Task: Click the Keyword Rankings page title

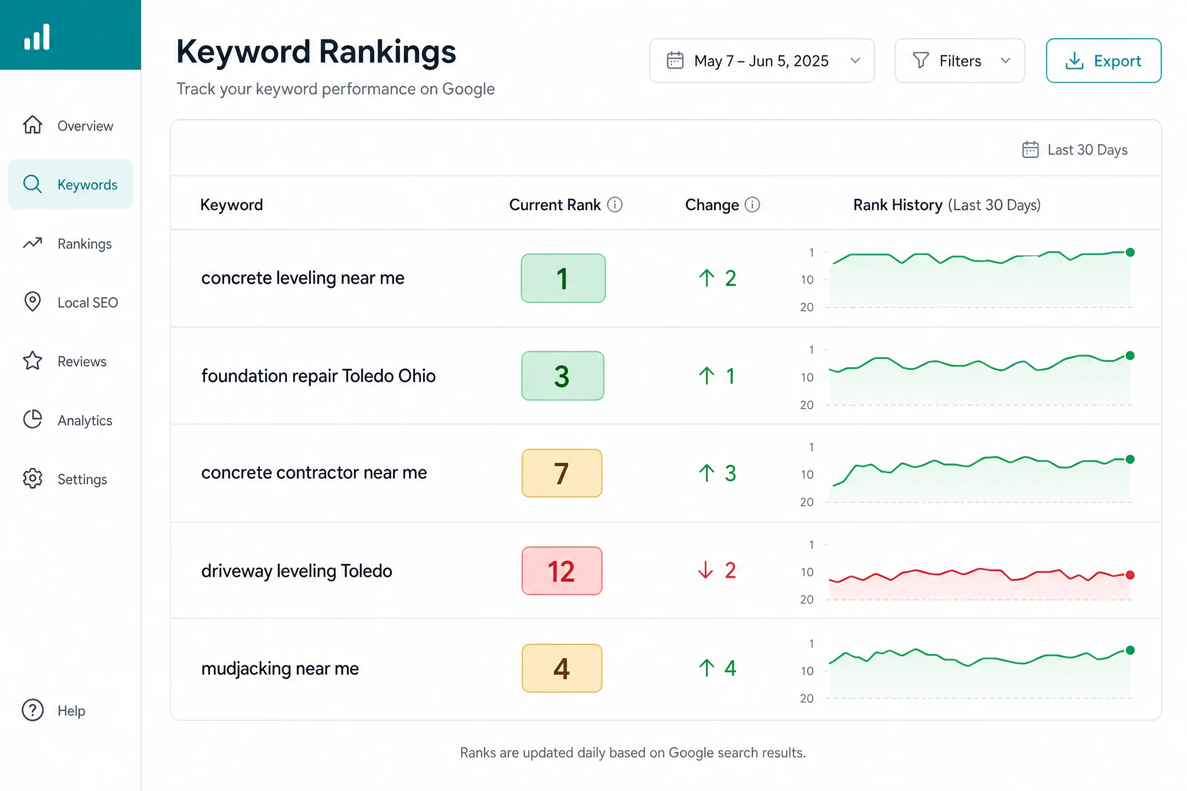Action: [316, 51]
